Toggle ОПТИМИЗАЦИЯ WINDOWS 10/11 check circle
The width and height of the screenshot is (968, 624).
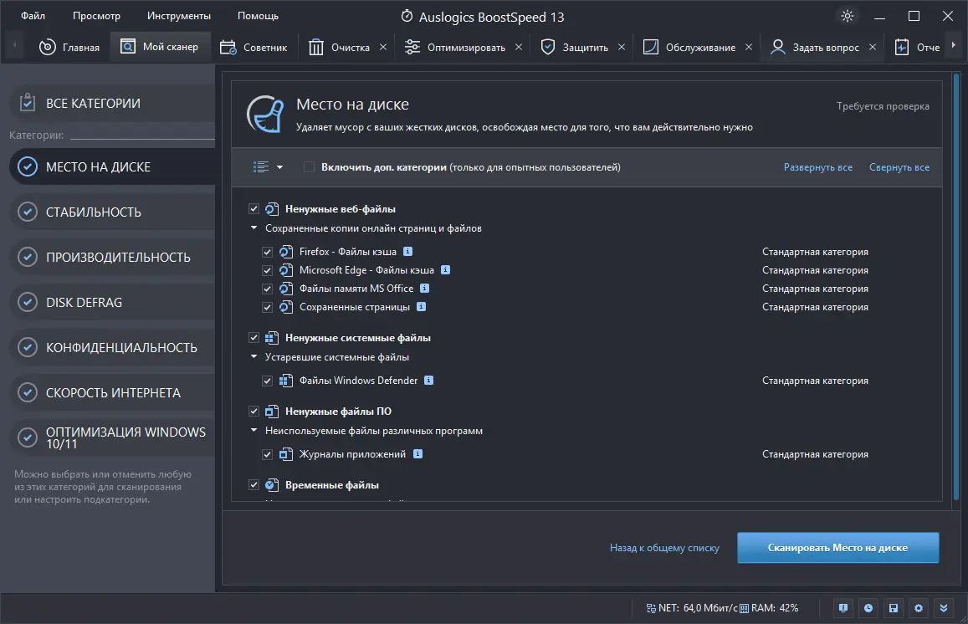pos(27,437)
